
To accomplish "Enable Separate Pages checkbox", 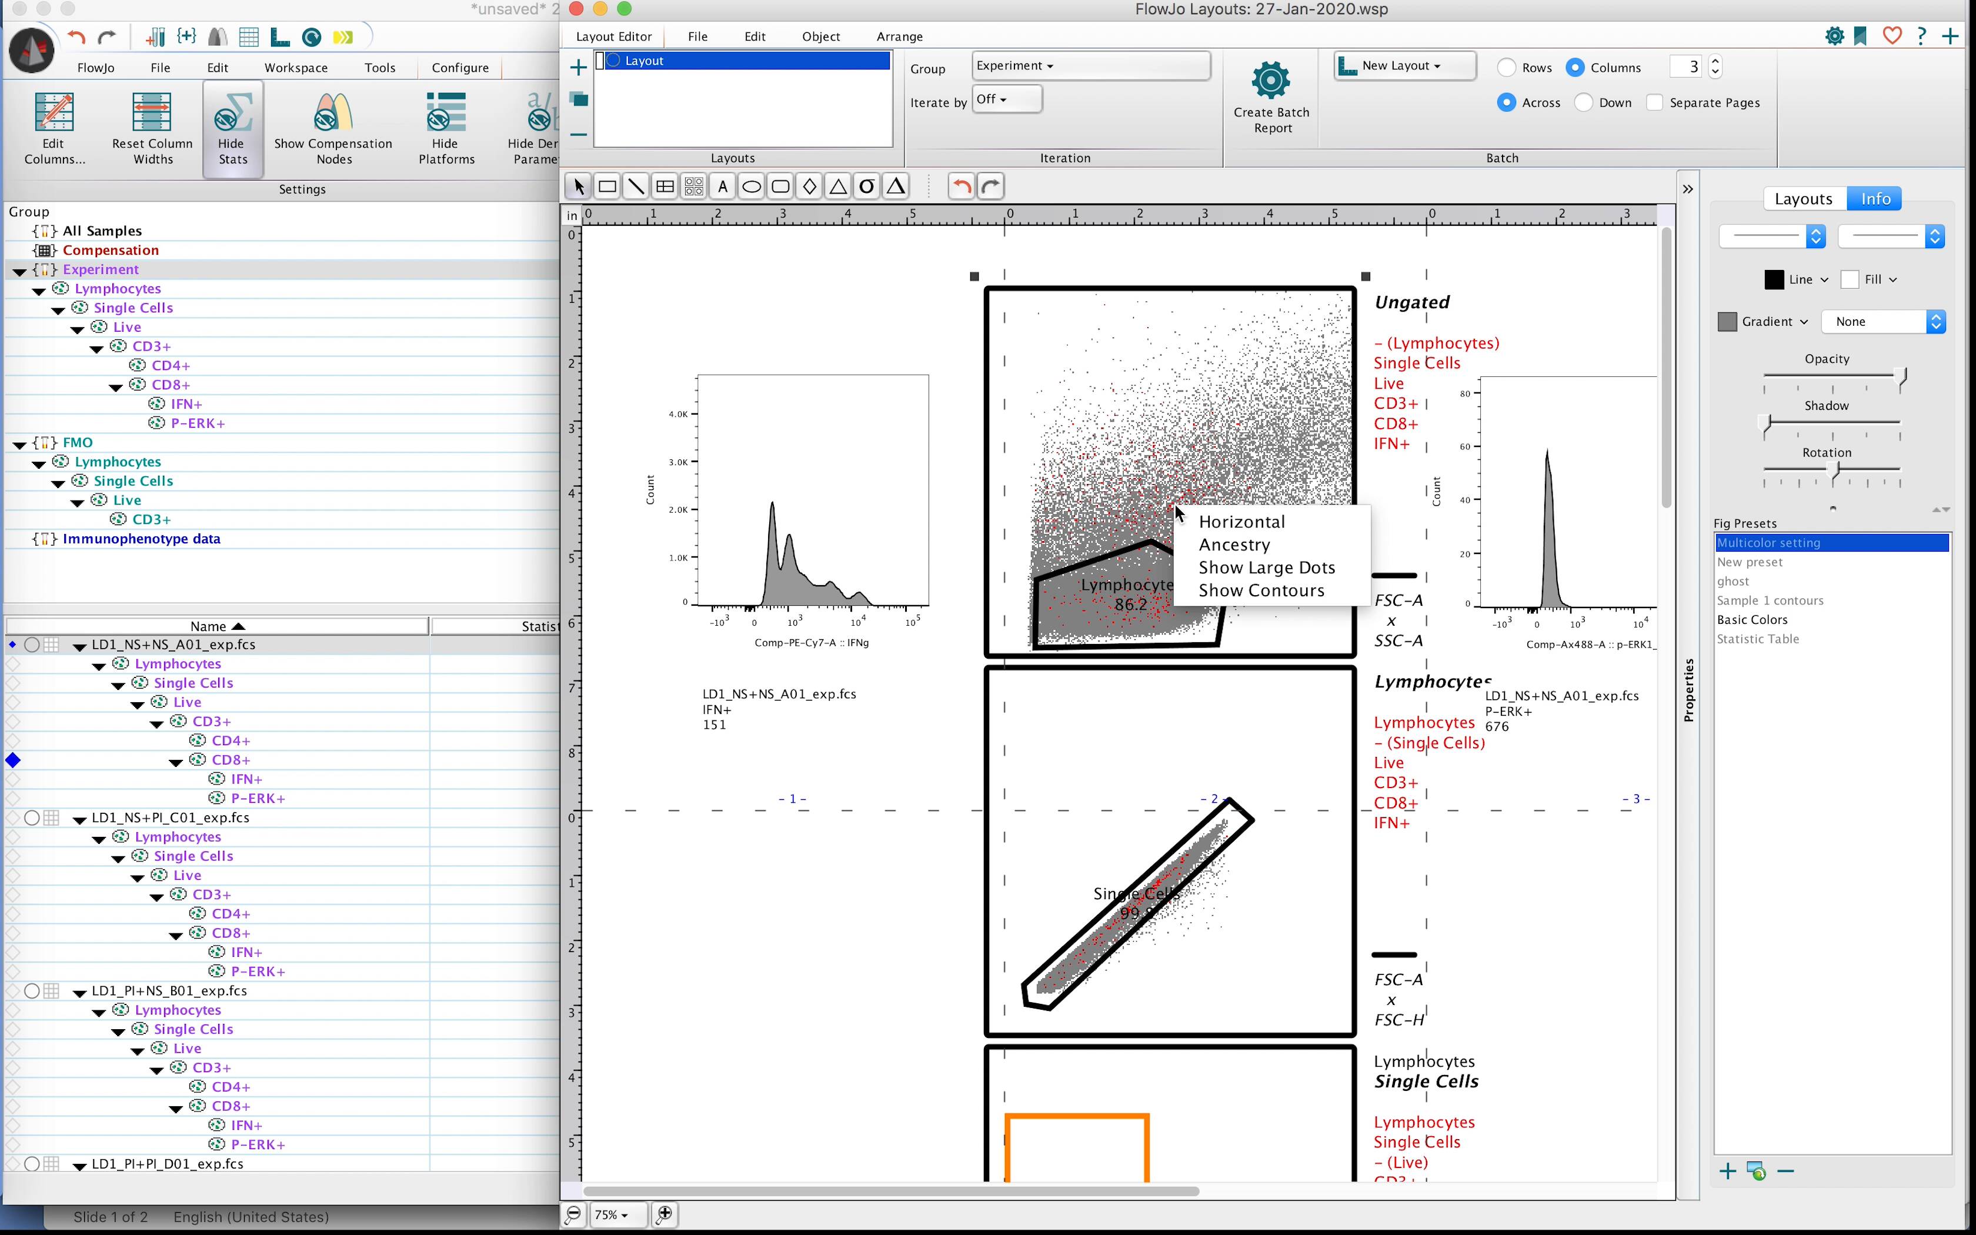I will point(1654,103).
